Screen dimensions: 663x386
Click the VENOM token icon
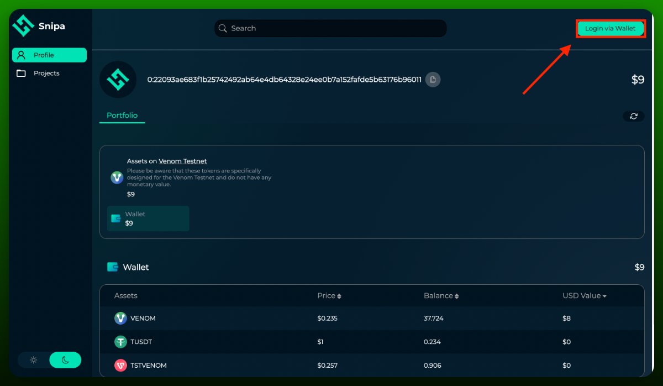[x=120, y=319]
